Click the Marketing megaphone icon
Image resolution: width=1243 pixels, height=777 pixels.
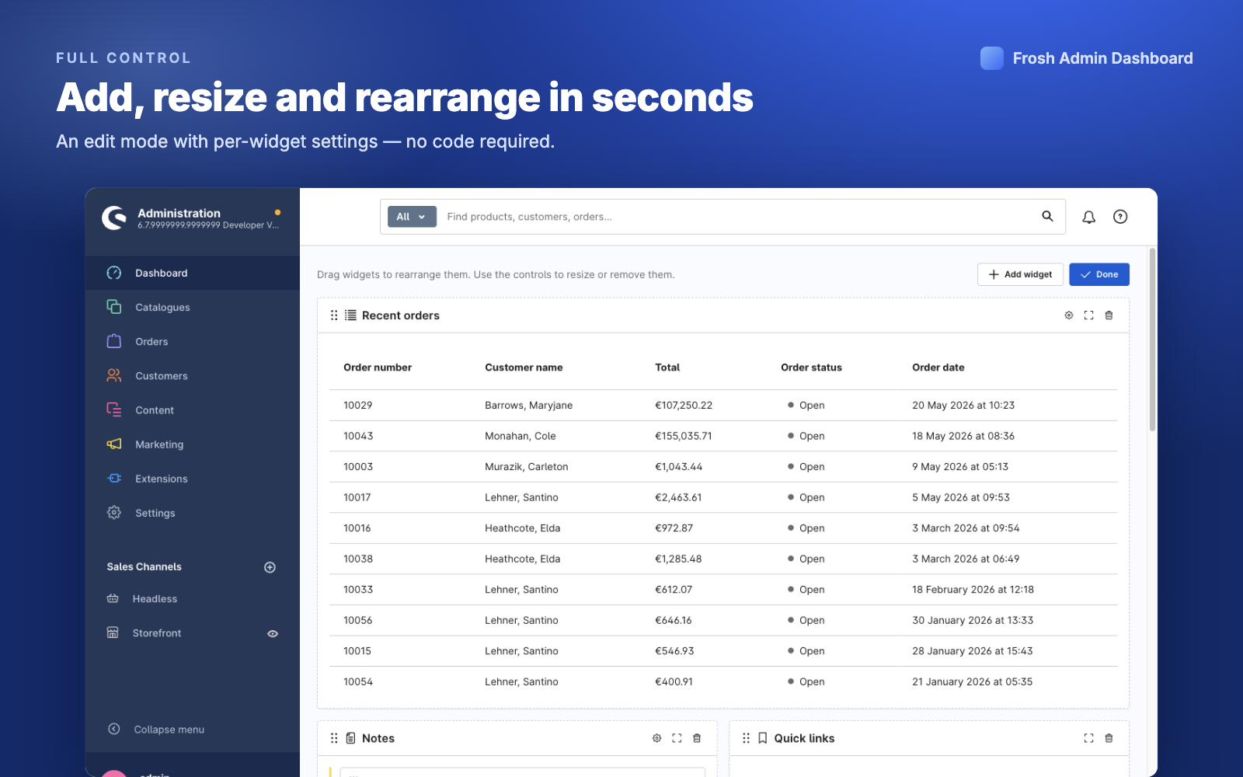[x=114, y=444]
